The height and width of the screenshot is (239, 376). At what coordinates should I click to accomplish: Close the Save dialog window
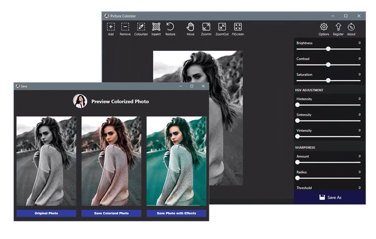(x=203, y=86)
